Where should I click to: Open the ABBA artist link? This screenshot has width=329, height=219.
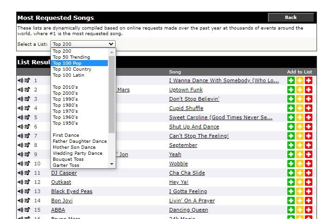pyautogui.click(x=58, y=210)
